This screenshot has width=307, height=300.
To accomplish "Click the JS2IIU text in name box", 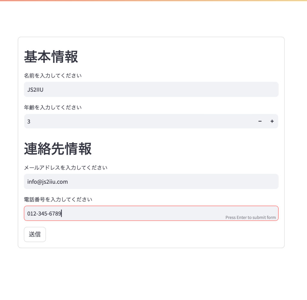I will [x=35, y=89].
